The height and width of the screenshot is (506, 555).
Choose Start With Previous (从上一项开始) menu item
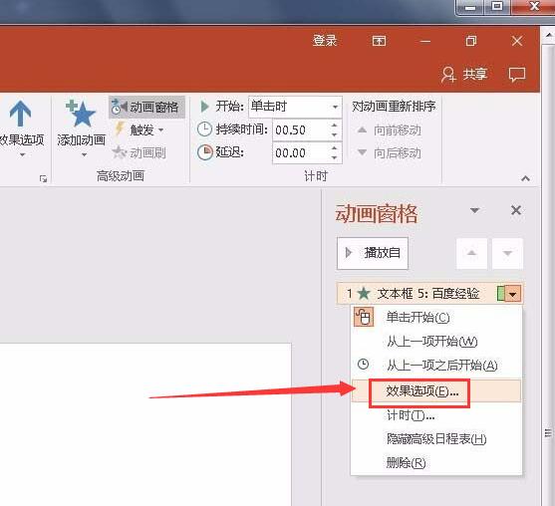point(436,341)
